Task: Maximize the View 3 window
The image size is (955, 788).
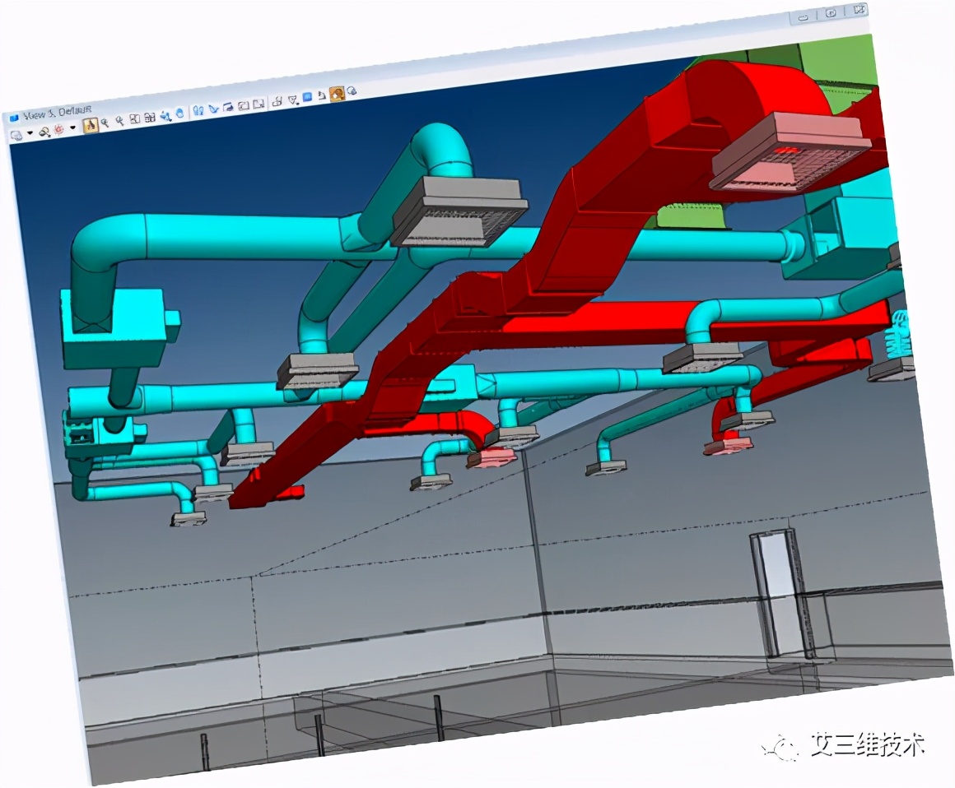Action: point(831,13)
